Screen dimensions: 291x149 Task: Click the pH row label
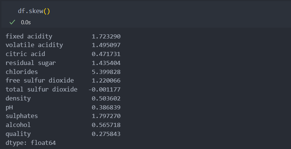click(x=9, y=108)
